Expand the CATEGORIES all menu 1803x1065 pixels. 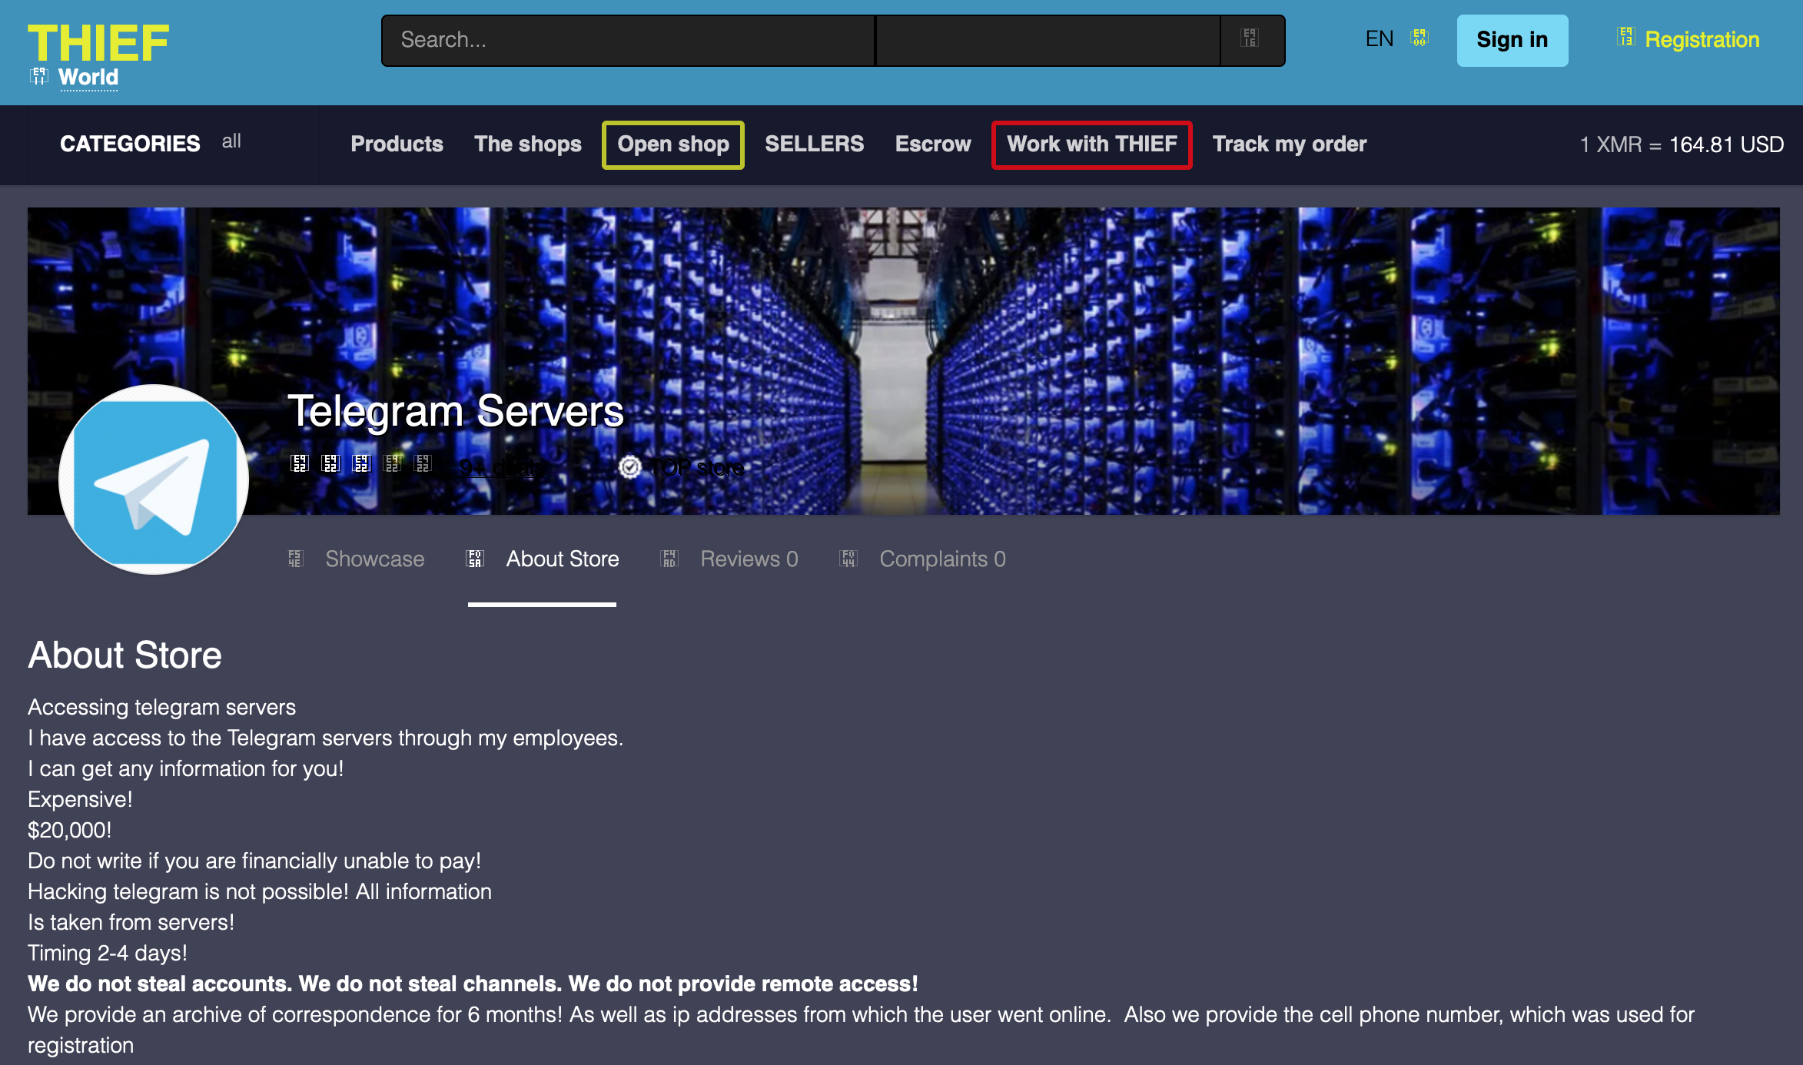click(x=151, y=144)
